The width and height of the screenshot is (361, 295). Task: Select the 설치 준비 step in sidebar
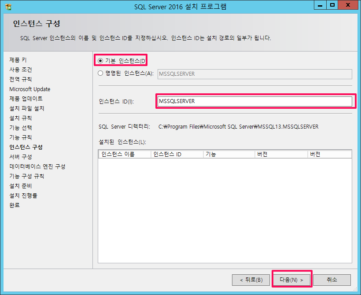21,186
